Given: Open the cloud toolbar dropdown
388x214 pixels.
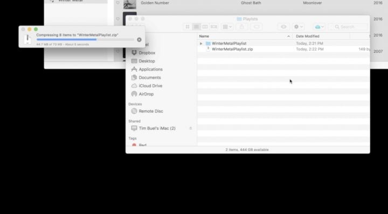Looking at the screenshot, I should pyautogui.click(x=320, y=27).
